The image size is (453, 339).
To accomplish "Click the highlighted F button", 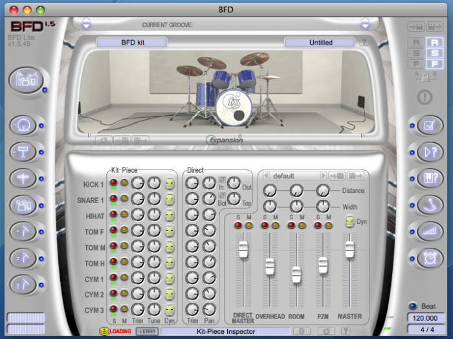I will coord(434,64).
